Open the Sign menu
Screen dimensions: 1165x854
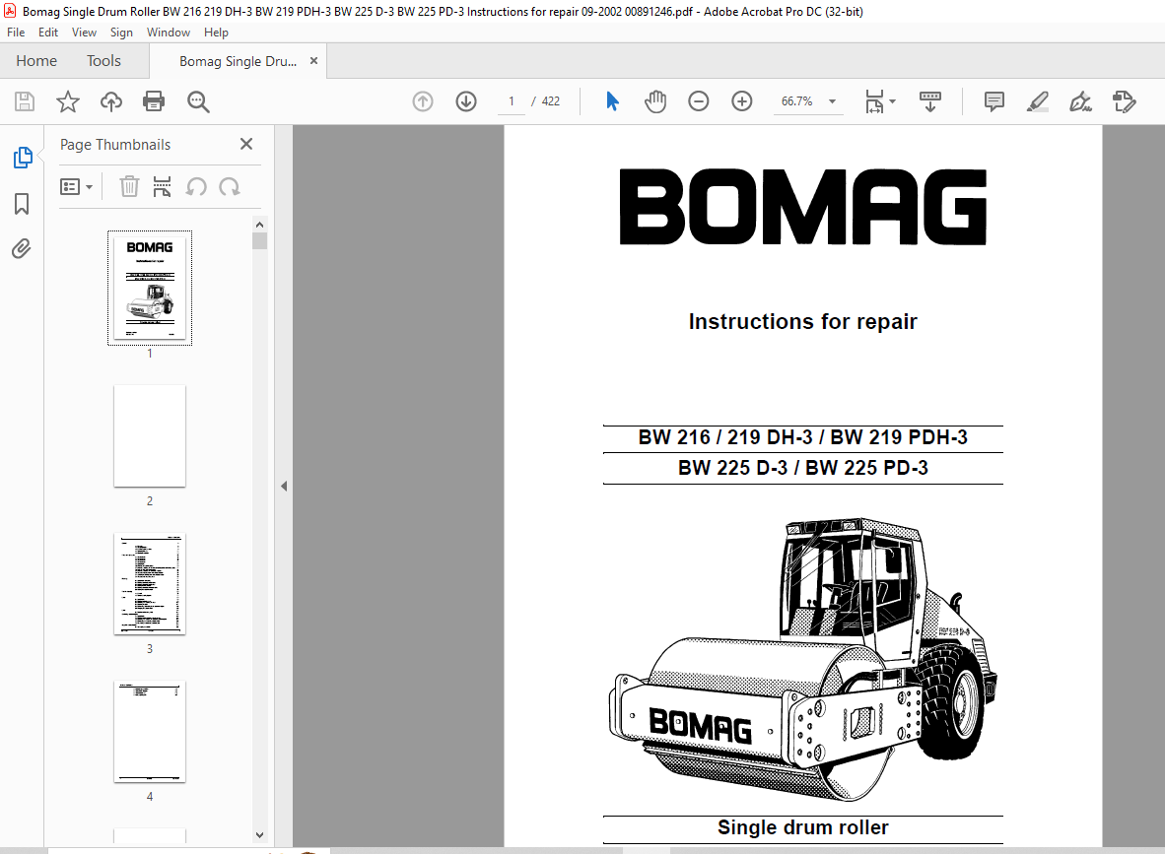click(x=121, y=33)
